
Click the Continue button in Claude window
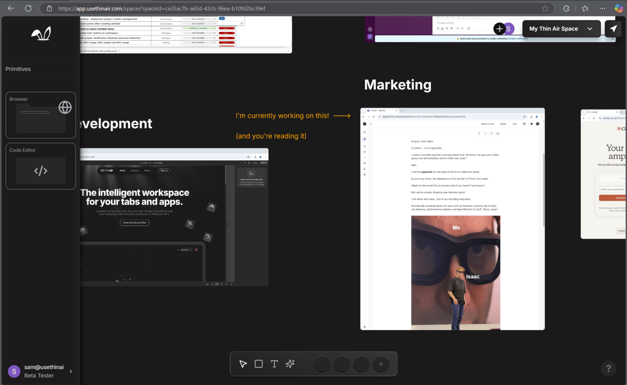point(612,198)
